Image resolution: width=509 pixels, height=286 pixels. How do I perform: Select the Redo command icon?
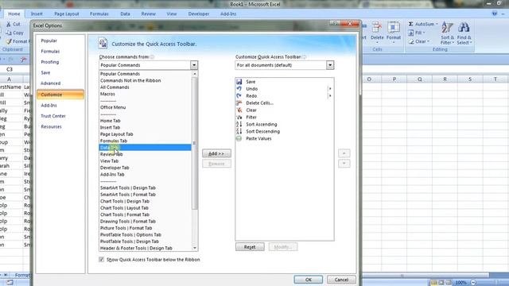point(239,96)
